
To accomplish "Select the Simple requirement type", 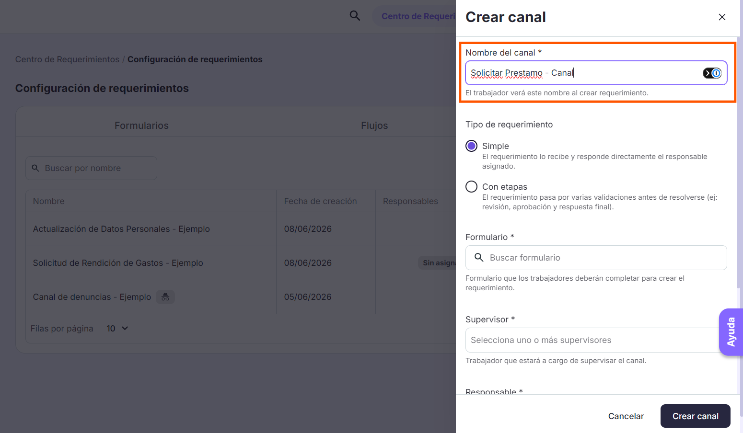I will (x=472, y=146).
